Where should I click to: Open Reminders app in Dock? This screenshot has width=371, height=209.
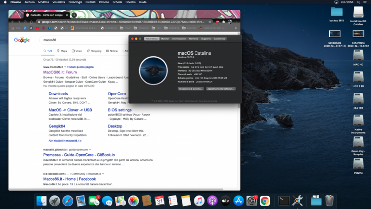coord(173,201)
